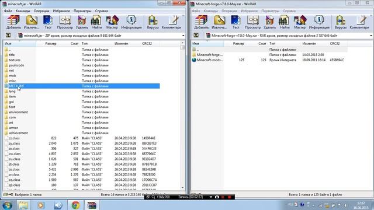Select zq.class file row

coord(82,180)
